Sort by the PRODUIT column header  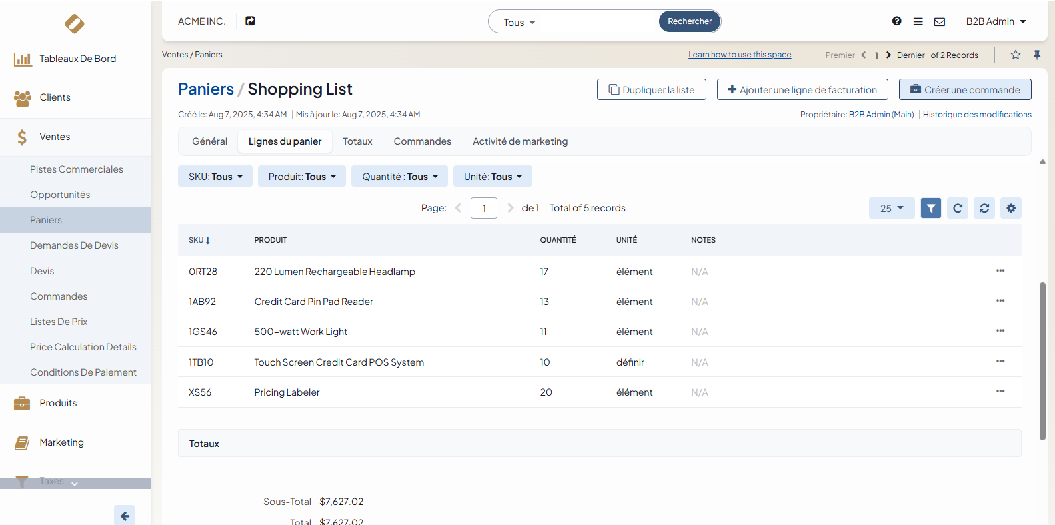(271, 240)
